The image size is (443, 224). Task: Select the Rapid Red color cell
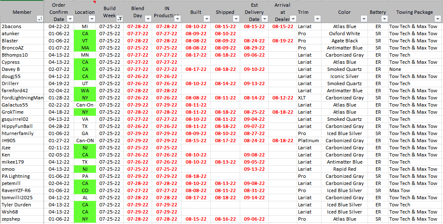345,169
